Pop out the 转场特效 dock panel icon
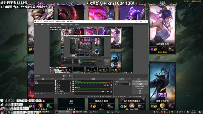 [x=130, y=79]
